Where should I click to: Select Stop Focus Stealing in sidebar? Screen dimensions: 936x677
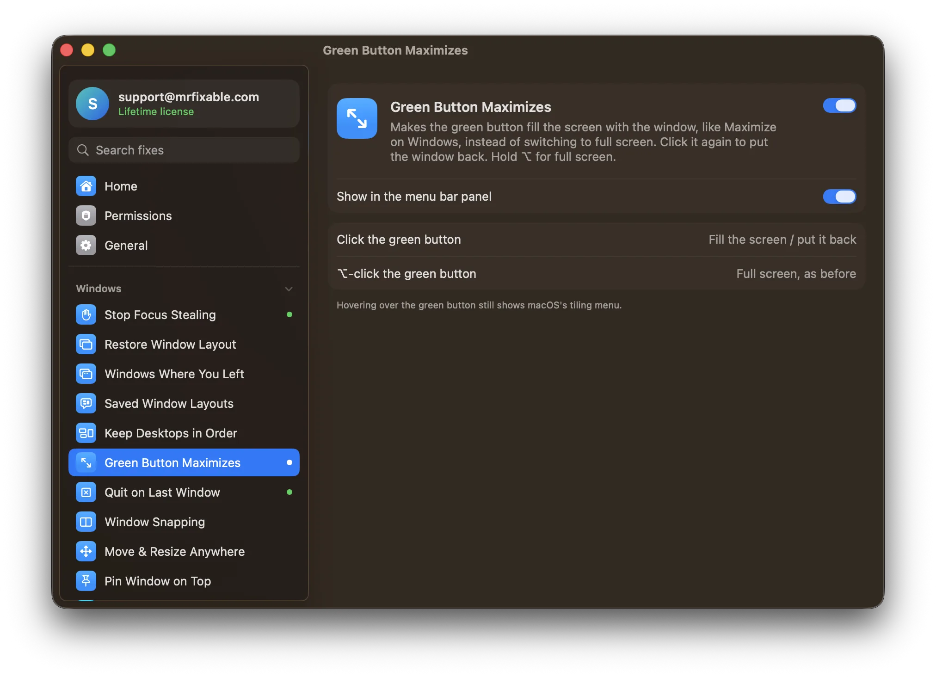tap(184, 314)
